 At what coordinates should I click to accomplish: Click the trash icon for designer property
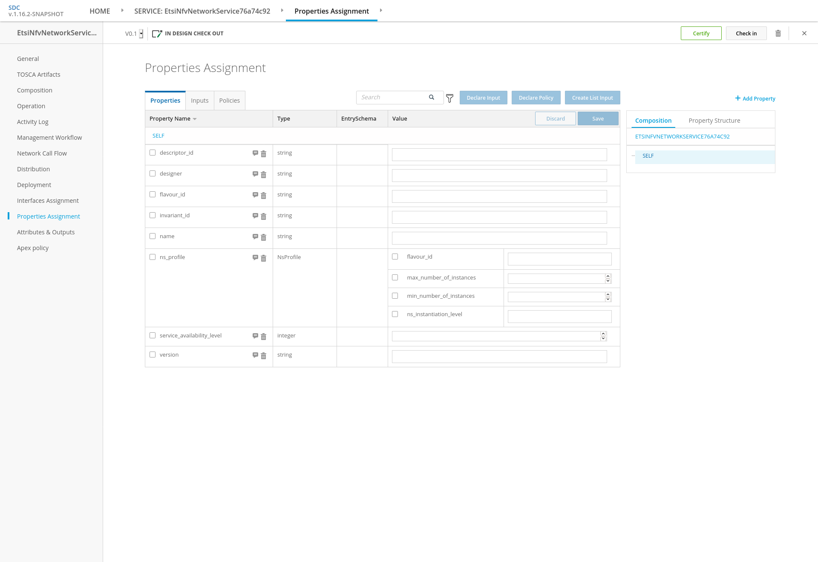coord(263,175)
